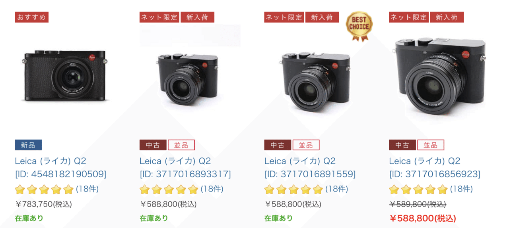Click ネット限定 tag on second product
The image size is (509, 228).
click(159, 17)
